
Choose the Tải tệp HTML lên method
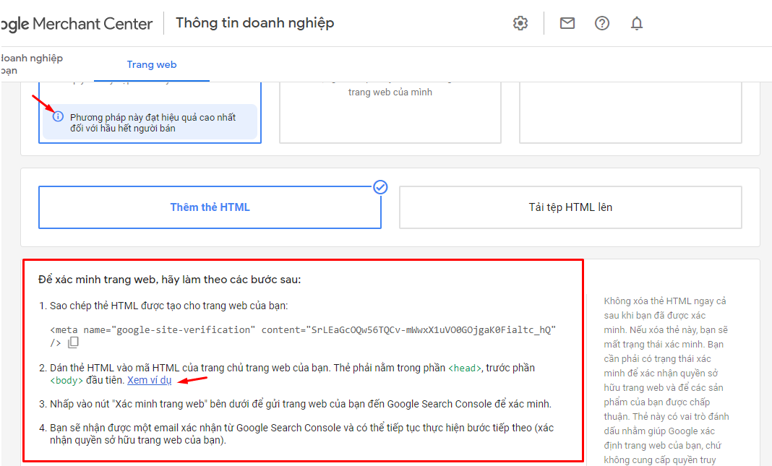570,207
